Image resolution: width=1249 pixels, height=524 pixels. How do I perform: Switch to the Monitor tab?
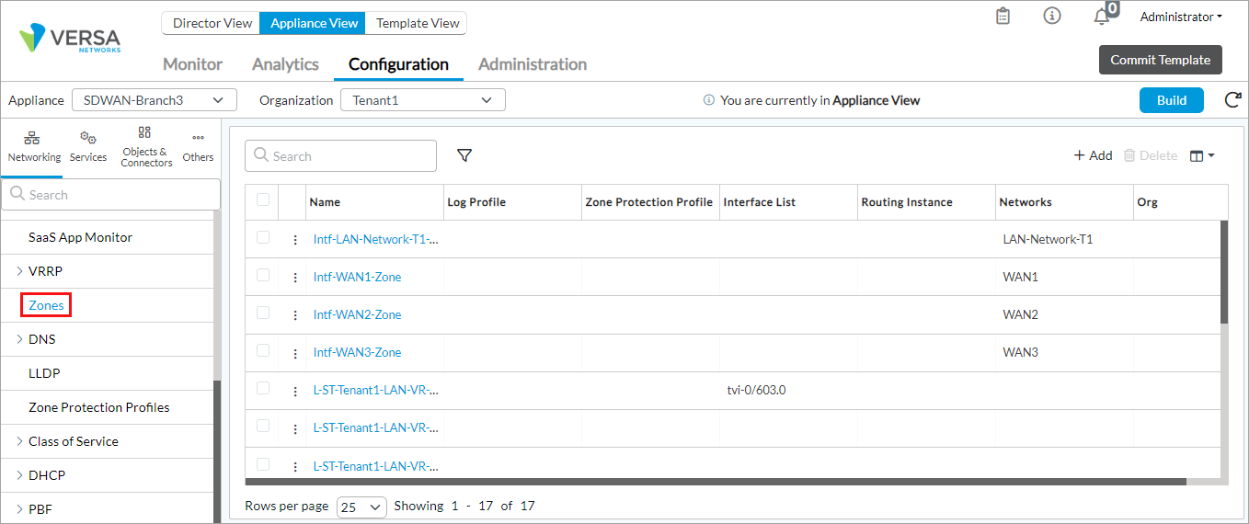point(192,64)
